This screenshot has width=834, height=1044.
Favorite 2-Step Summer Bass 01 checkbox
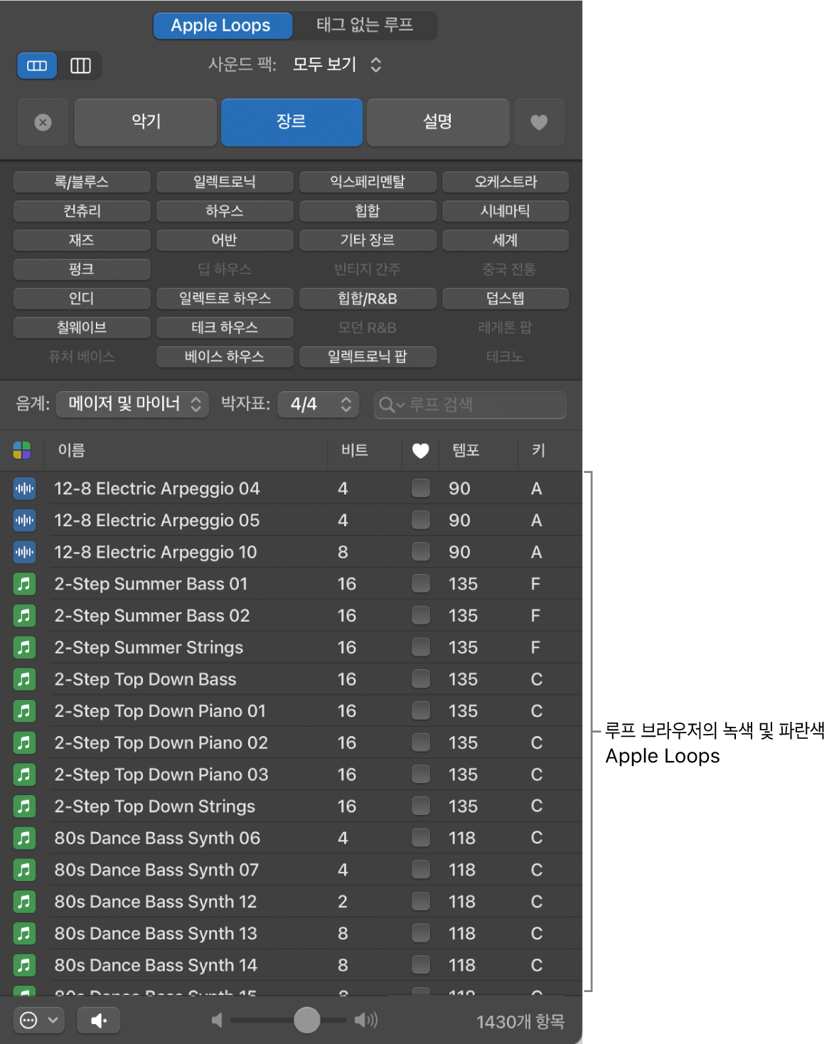click(x=421, y=583)
